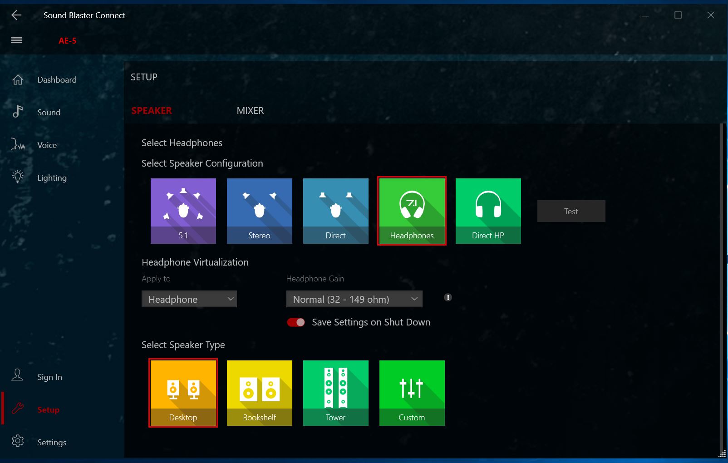This screenshot has width=728, height=463.
Task: Click the Setup wrench icon
Action: (x=18, y=408)
